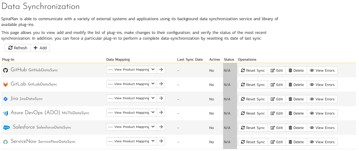Click the Azure DevOps (ADO) name
Viewport: 359px width, 151px height.
point(35,113)
